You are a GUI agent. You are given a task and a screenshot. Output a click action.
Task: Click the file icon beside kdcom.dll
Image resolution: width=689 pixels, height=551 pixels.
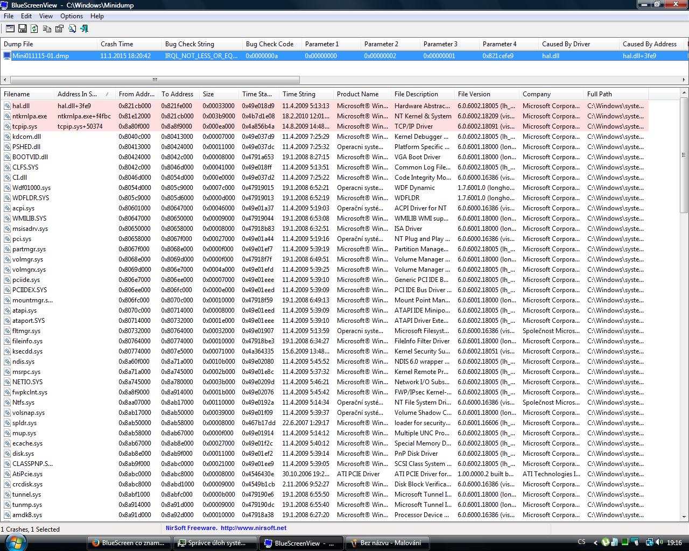pos(7,137)
